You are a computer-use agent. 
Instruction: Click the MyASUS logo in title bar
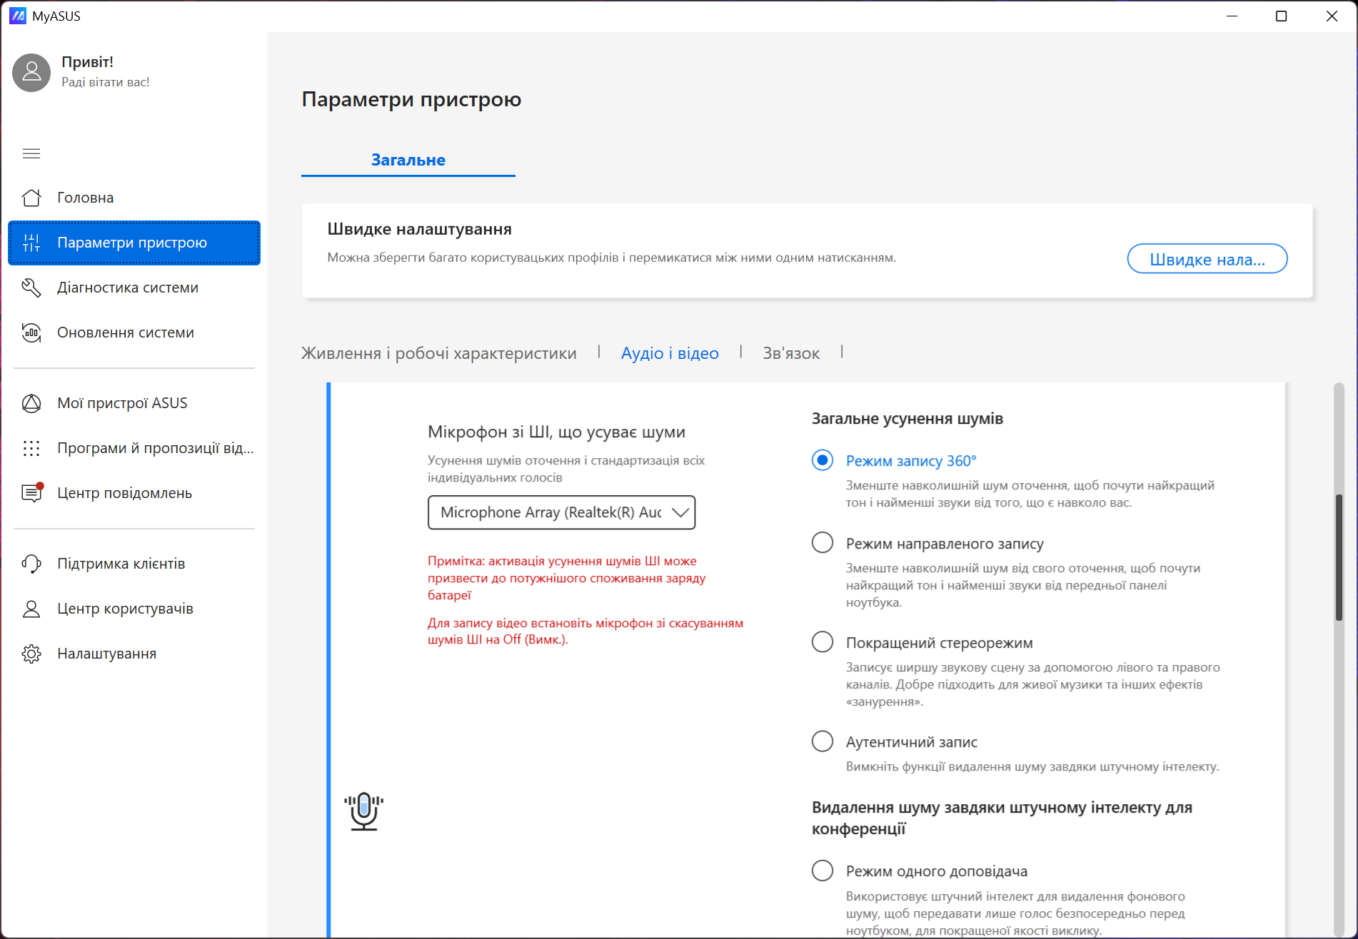[x=17, y=16]
